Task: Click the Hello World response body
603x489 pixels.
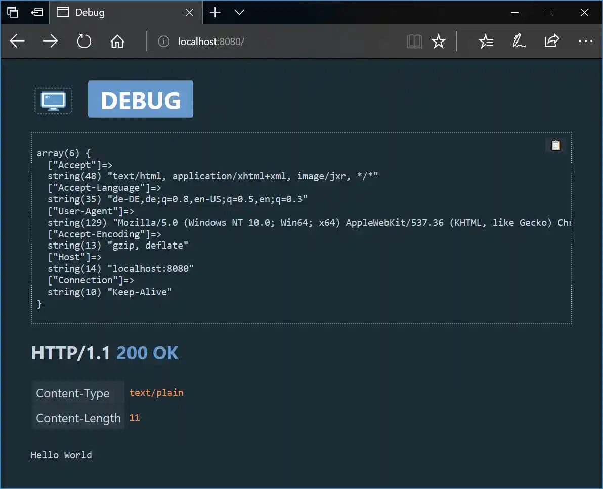Action: click(61, 455)
